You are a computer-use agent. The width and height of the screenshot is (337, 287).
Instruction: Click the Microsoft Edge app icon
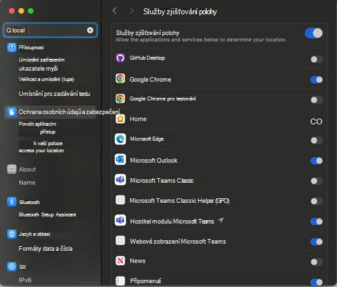pos(121,139)
